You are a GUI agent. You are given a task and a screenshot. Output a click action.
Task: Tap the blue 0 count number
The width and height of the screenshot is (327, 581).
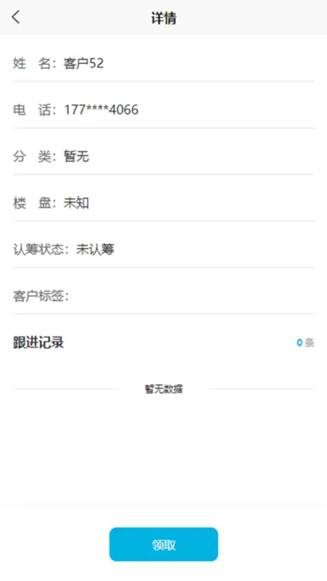pos(300,343)
